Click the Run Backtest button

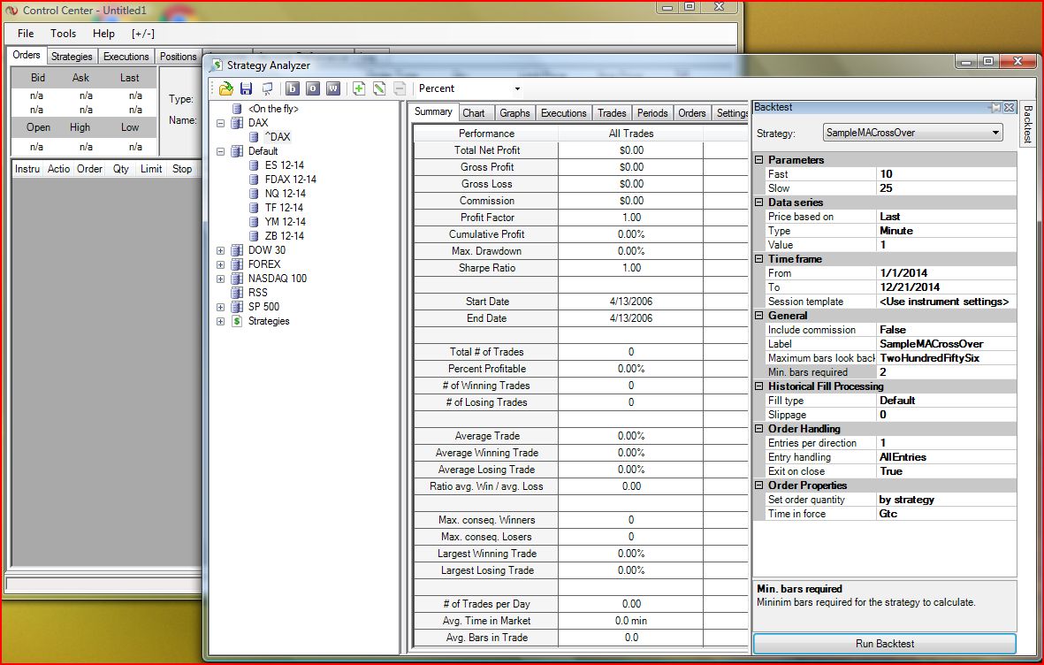tap(884, 644)
